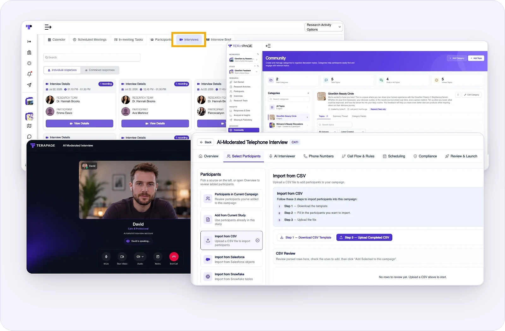Open the Research Activity Options dropdown

tap(324, 27)
